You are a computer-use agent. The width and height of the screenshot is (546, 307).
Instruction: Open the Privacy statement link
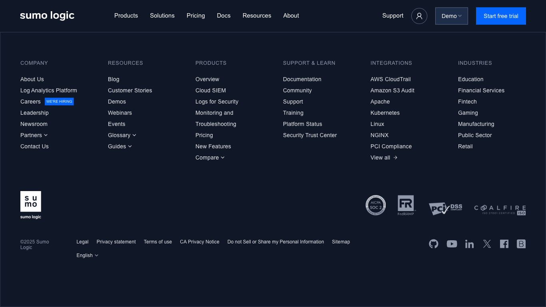pos(116,242)
